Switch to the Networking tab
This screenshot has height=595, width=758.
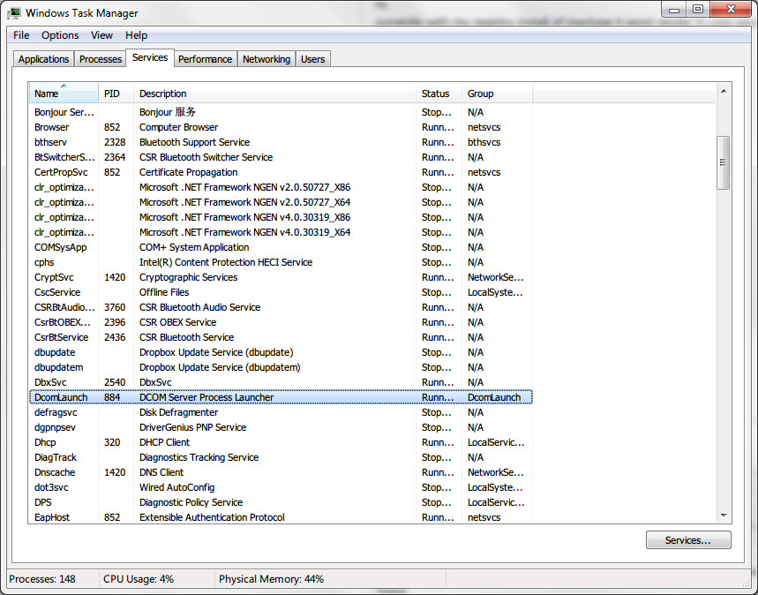point(266,59)
